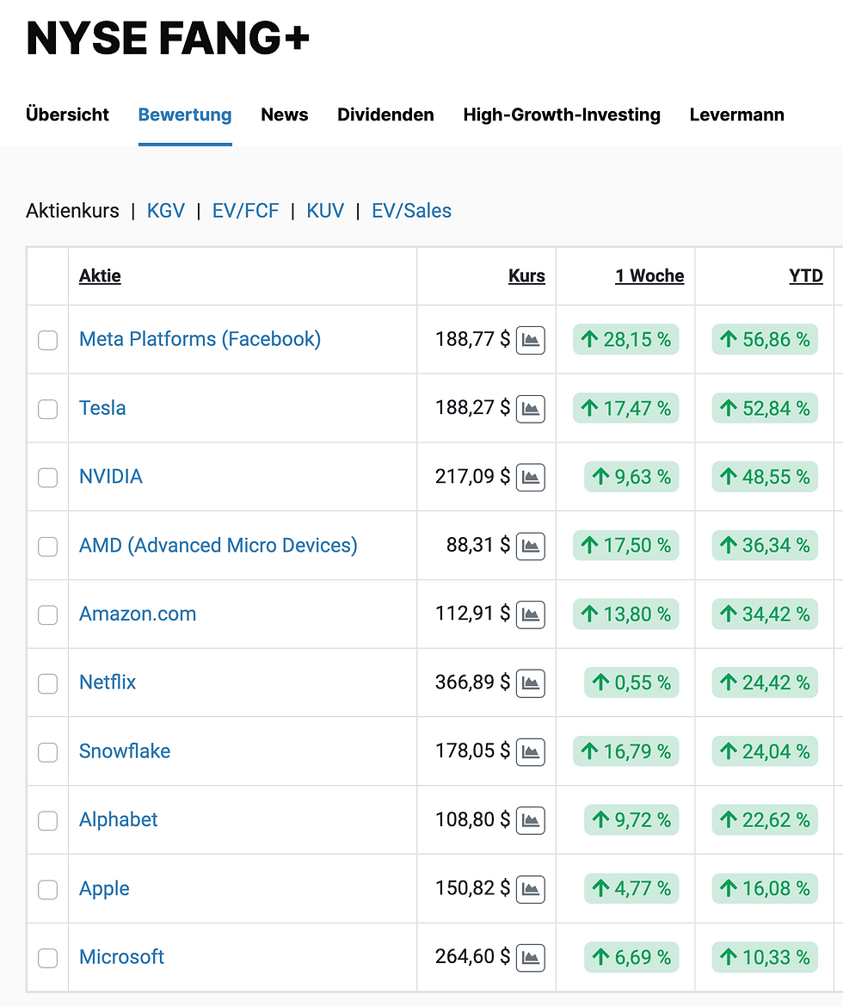
Task: Switch to the Übersicht tab
Action: coord(67,114)
